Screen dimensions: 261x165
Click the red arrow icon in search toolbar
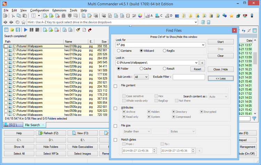point(90,30)
